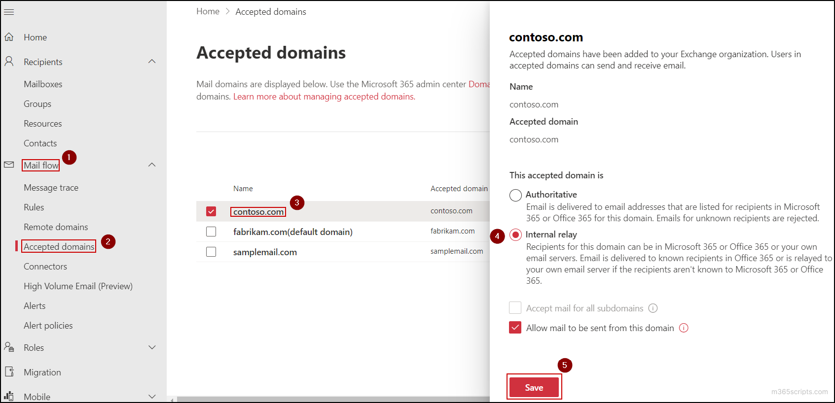Open Resources under Recipients

click(x=43, y=124)
